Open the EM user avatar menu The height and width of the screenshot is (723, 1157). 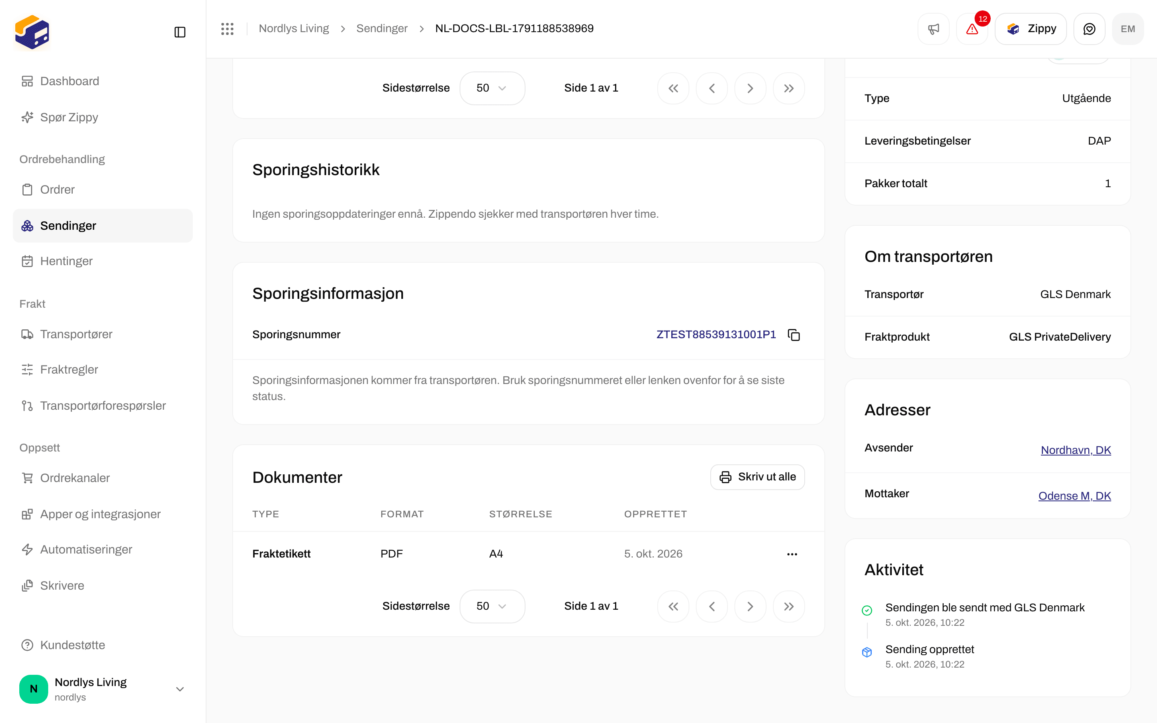pos(1128,29)
